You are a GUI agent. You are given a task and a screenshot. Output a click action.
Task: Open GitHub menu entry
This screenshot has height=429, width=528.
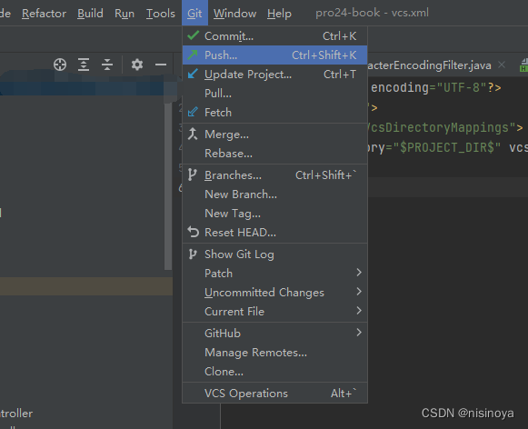(274, 333)
